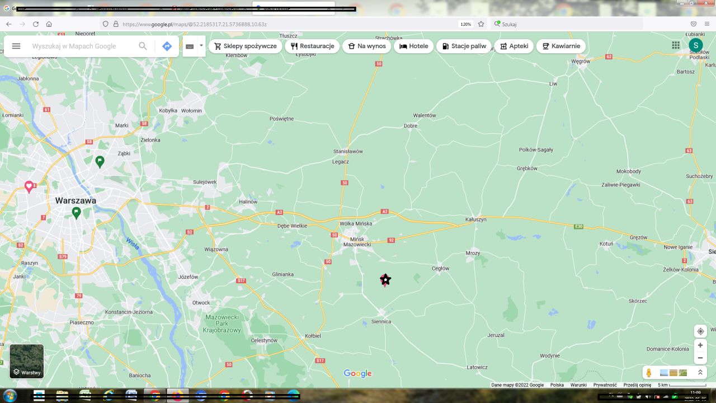Screen dimensions: 716x403
Task: Search for Hotele nearby
Action: pyautogui.click(x=414, y=46)
